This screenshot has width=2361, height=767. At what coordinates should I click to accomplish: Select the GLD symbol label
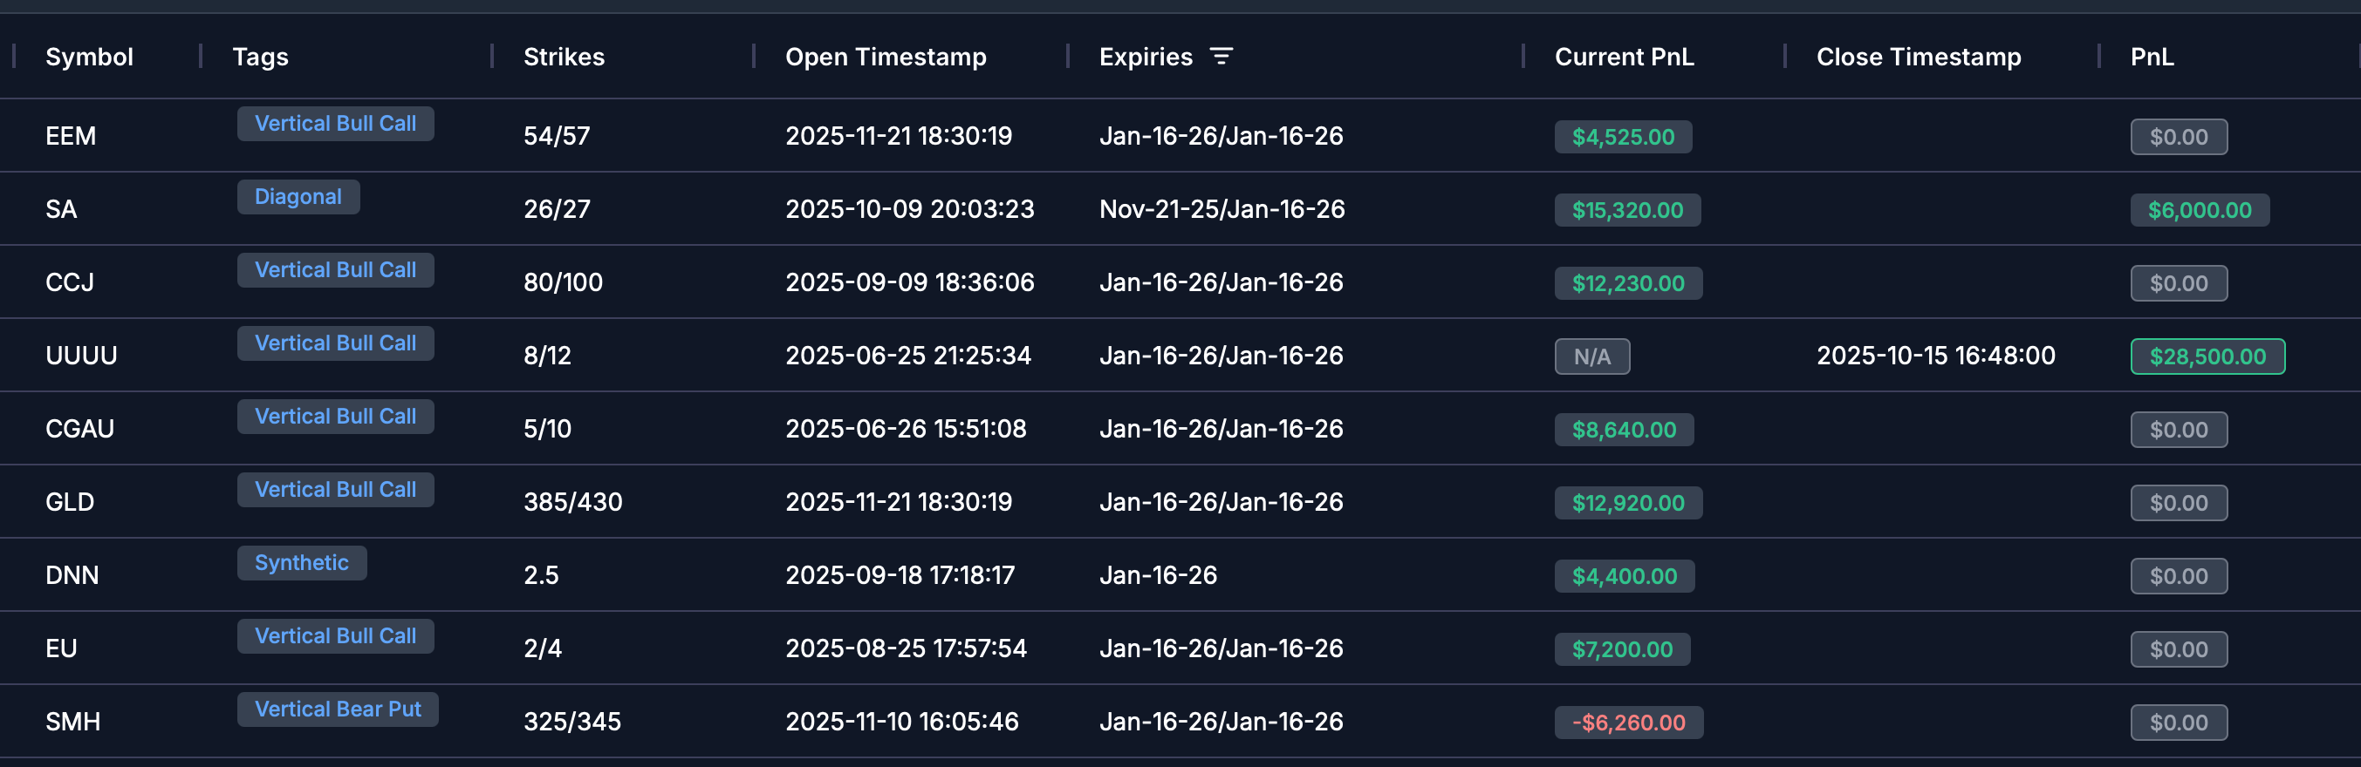[x=71, y=501]
